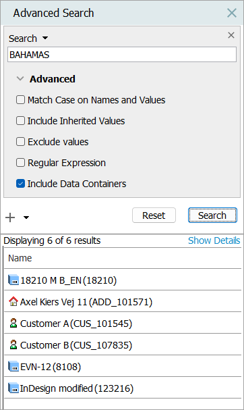Add a search criterion with the plus icon
244x410 pixels.
click(10, 217)
